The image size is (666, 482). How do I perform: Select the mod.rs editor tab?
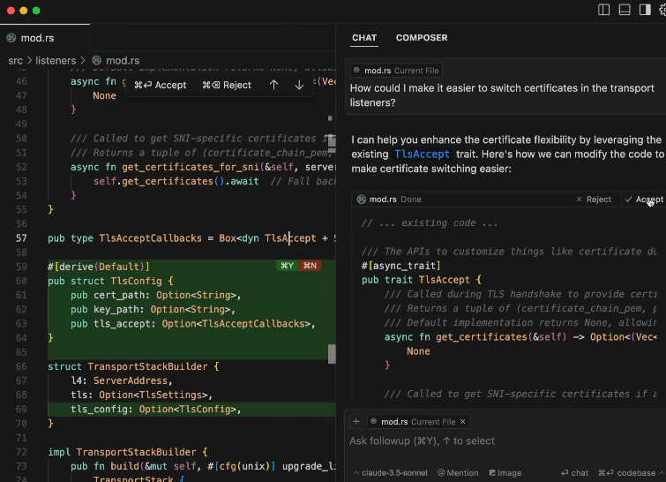click(37, 38)
